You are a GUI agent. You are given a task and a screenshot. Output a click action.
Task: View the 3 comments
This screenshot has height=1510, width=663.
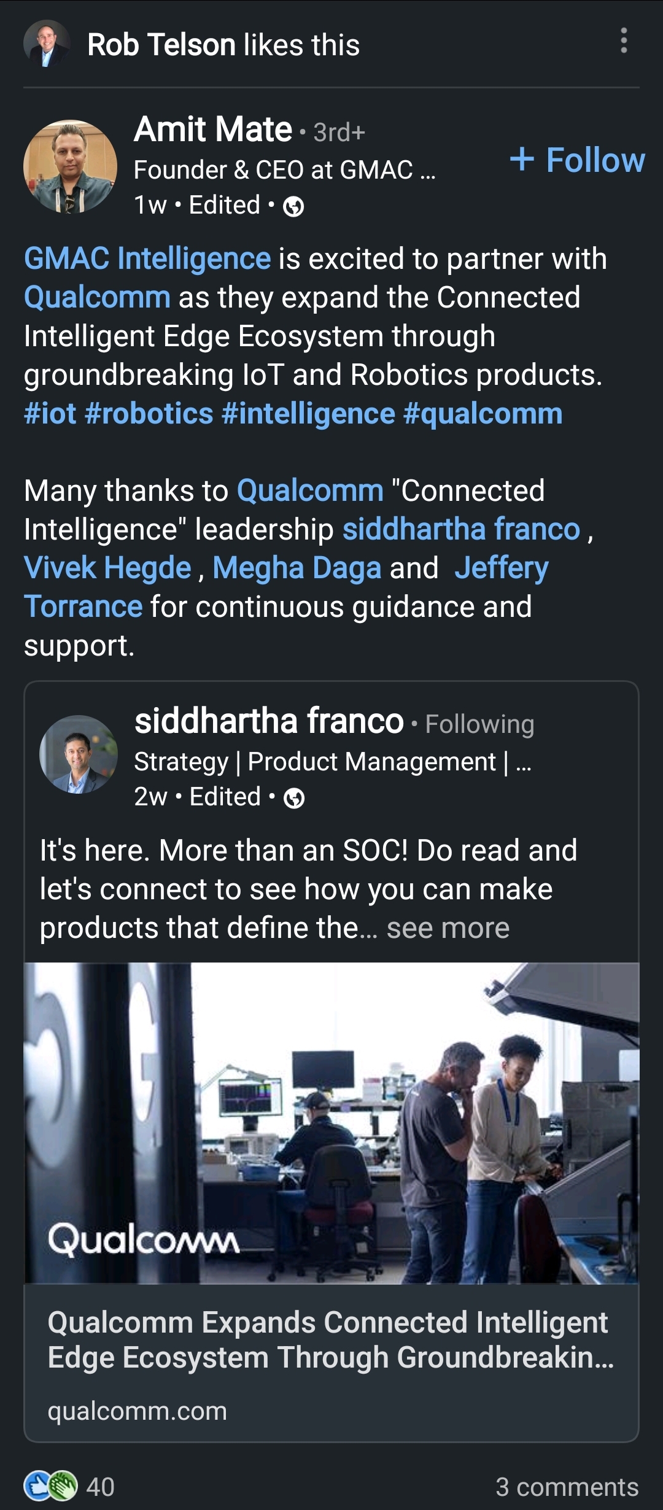click(x=567, y=1487)
